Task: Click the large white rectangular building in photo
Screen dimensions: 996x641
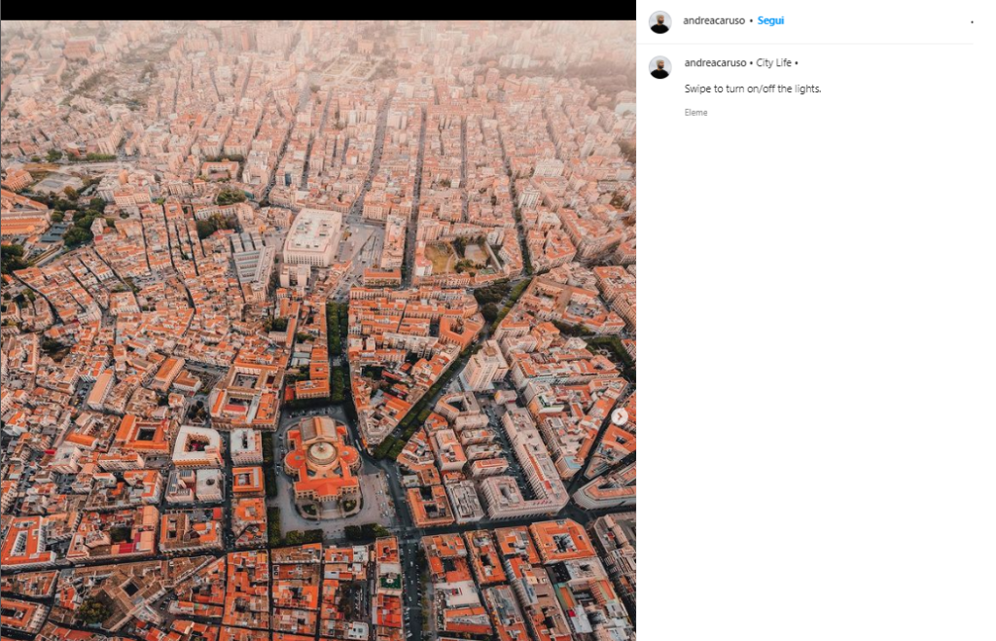Action: pos(312,236)
